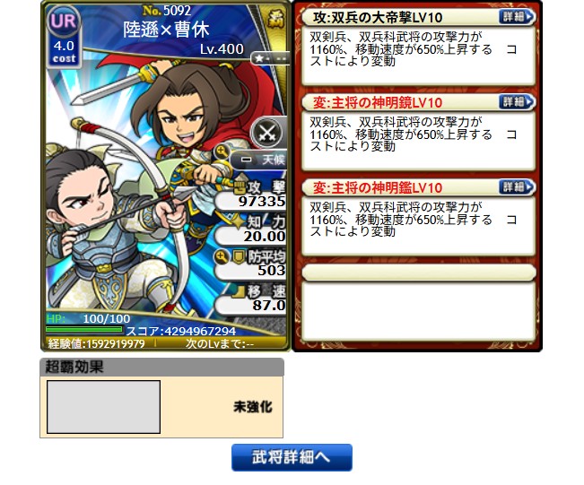Click the crossed swords troop type icon

[x=267, y=132]
